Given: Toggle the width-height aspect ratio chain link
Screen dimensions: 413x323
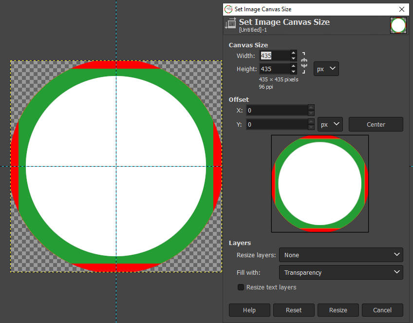Looking at the screenshot, I should (304, 62).
